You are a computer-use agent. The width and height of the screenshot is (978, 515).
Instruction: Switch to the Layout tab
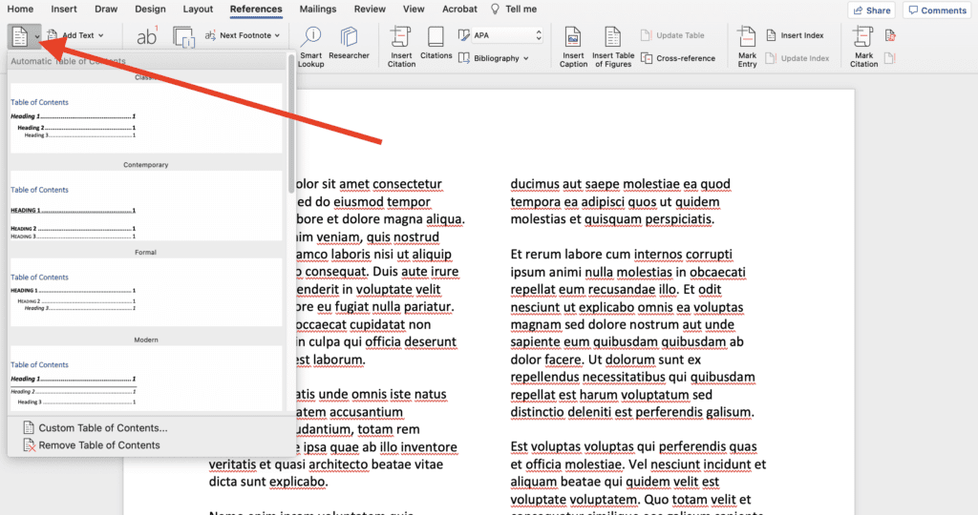198,10
